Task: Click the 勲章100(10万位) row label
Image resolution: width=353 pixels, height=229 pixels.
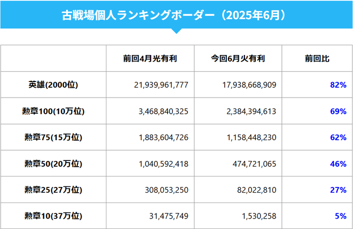Action: point(53,111)
